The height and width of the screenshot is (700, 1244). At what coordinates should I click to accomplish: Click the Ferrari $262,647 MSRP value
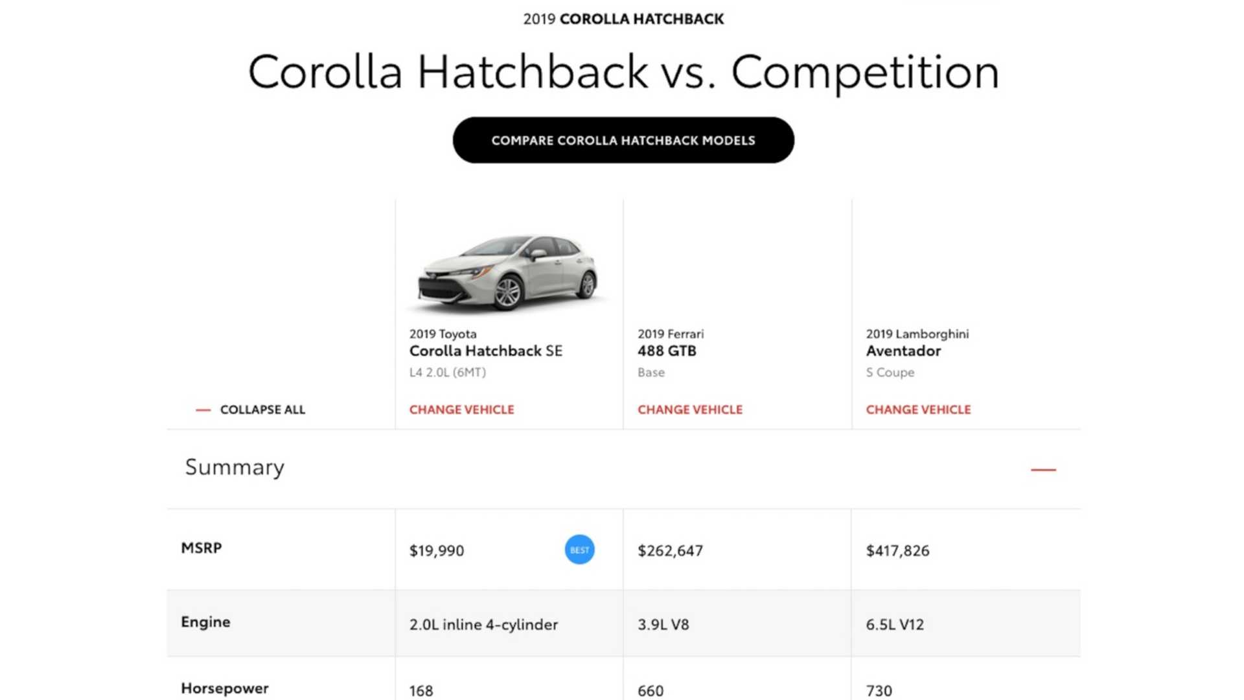pos(670,551)
